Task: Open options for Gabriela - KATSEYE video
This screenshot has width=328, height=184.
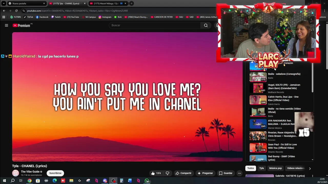Action: tap(312, 176)
